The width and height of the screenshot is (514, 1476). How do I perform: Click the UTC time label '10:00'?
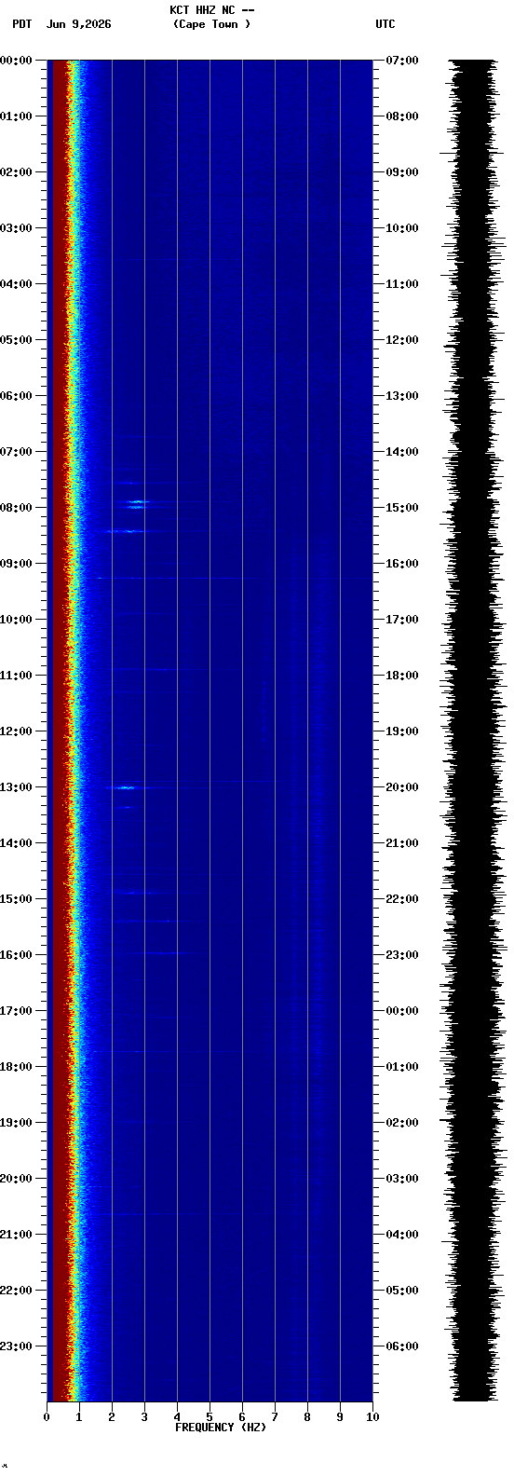tap(402, 228)
